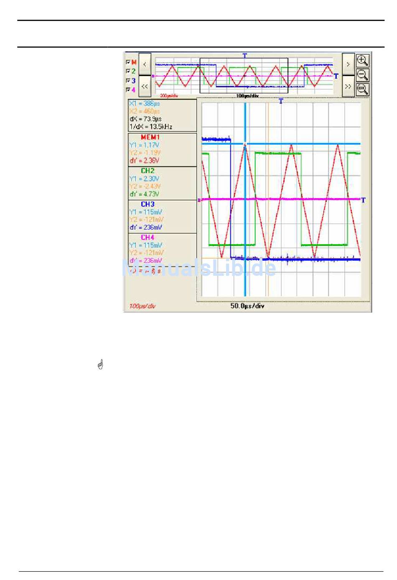Click the 'X2 = 460µs' cursor readout
This screenshot has height=580, width=397.
coord(145,111)
